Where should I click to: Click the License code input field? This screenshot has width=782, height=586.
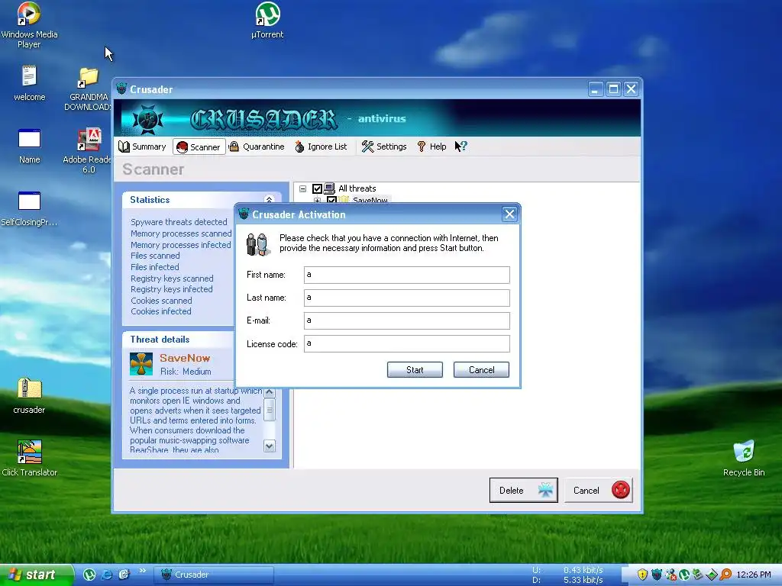407,343
